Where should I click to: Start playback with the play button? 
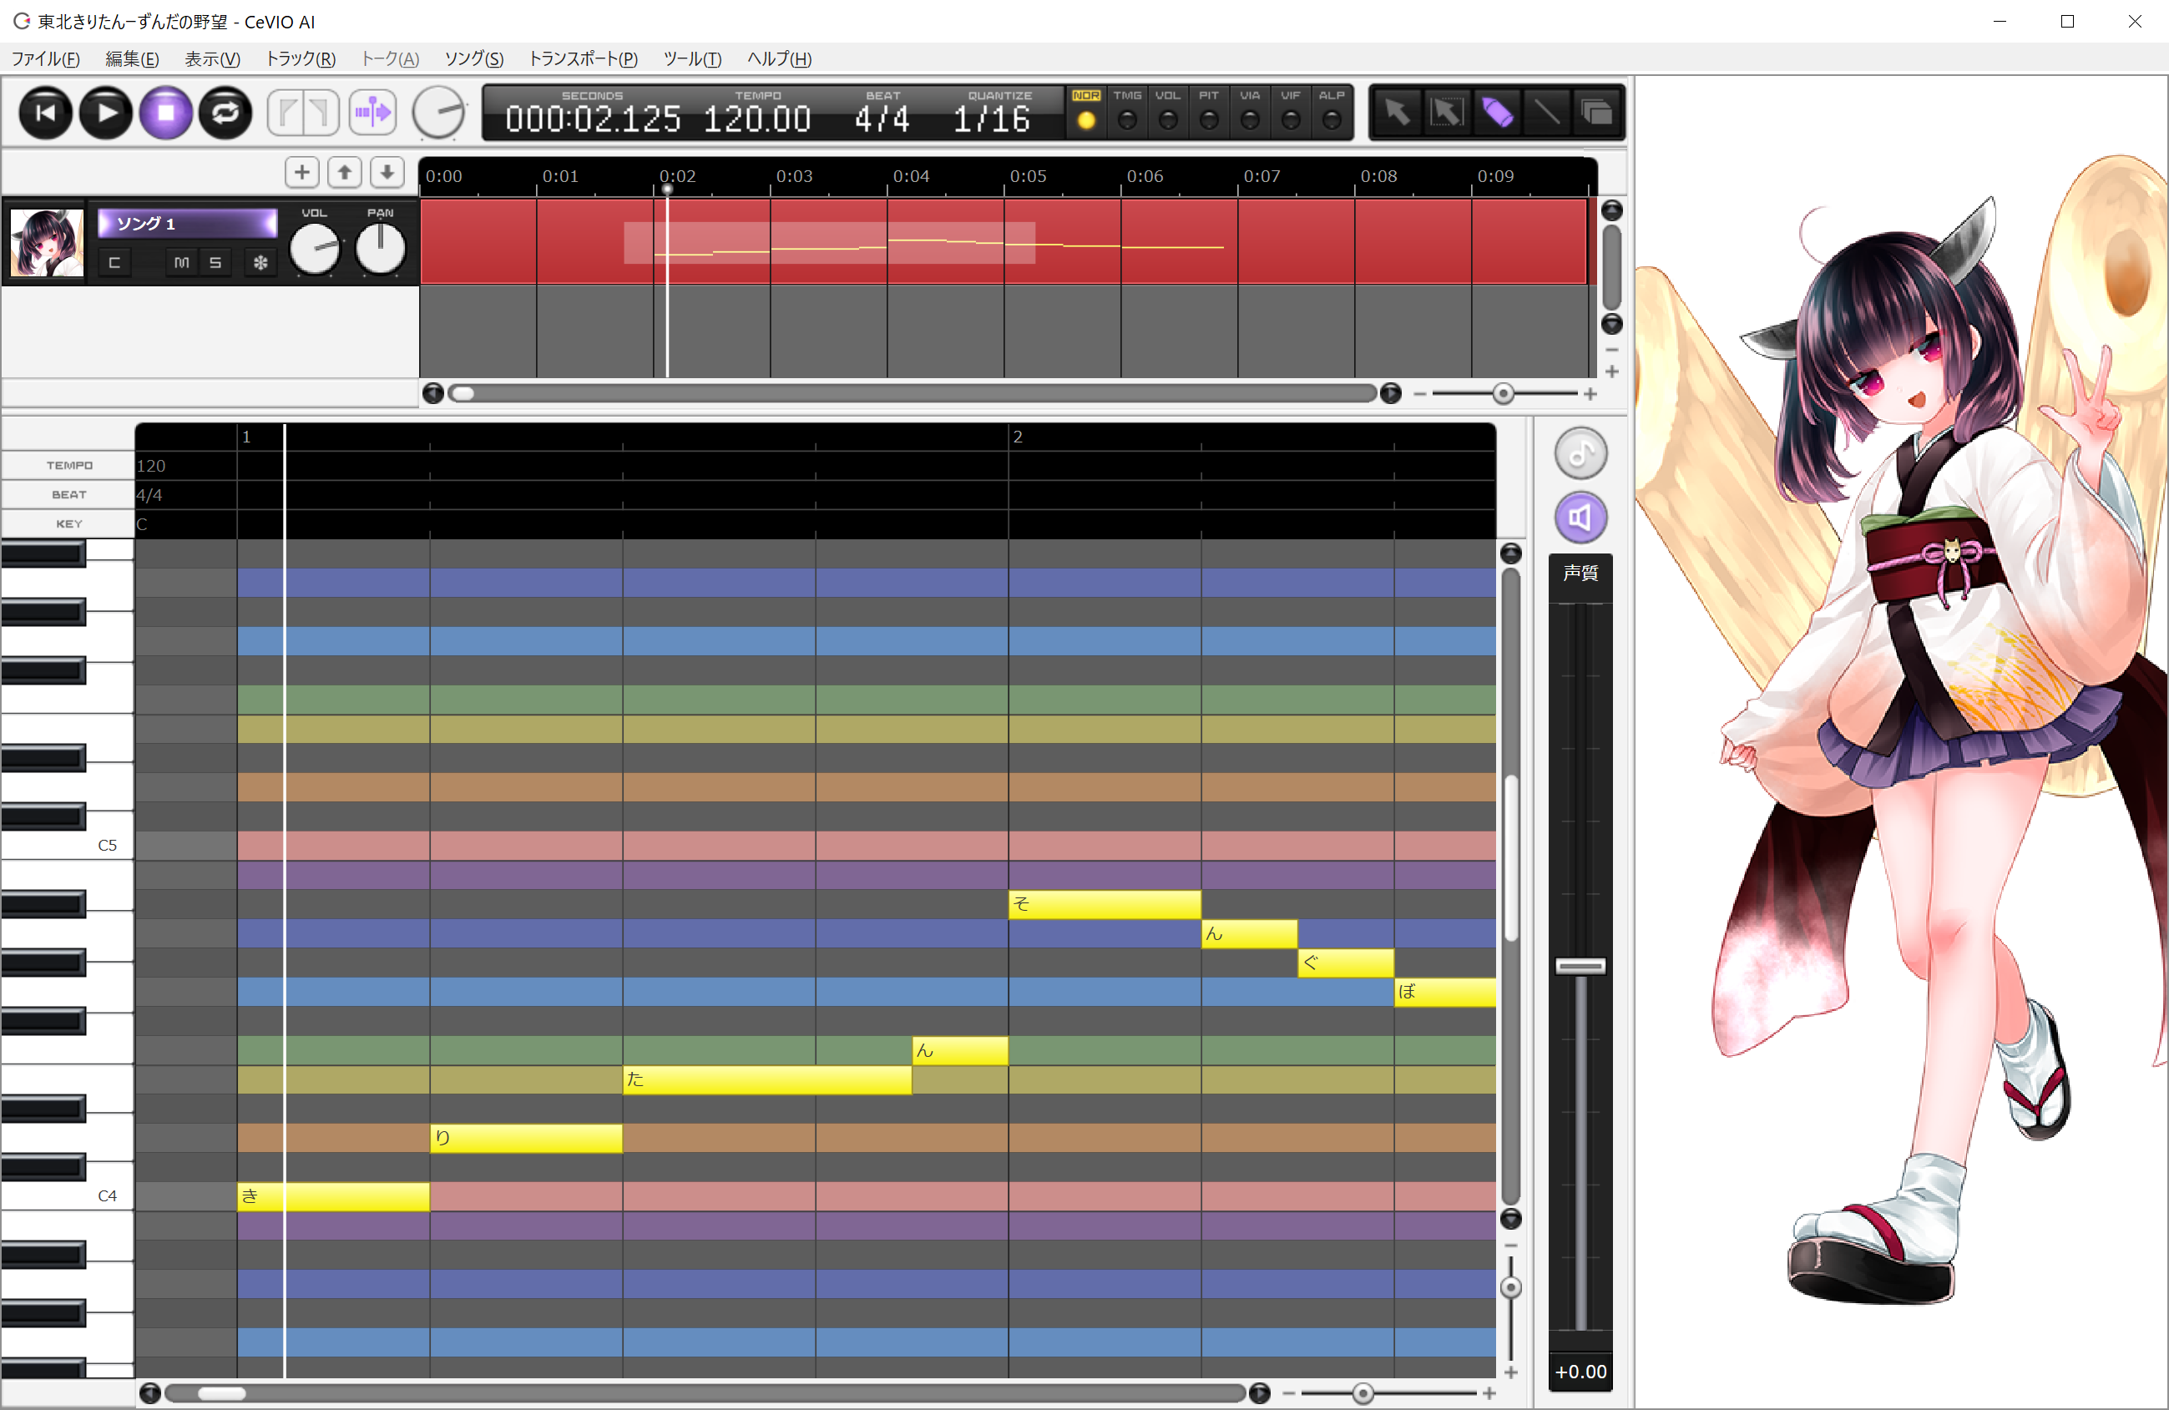106,113
